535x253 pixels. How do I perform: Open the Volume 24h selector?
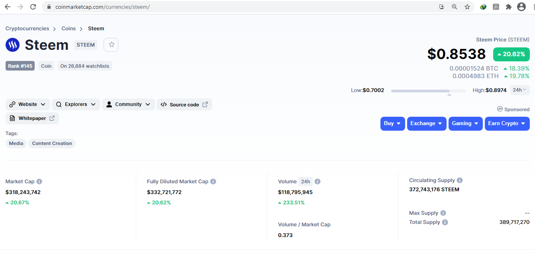point(306,181)
